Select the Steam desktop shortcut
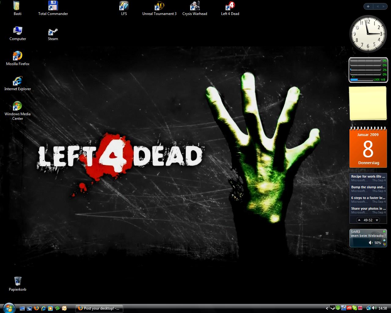Viewport: 391px width, 313px height. (x=53, y=33)
